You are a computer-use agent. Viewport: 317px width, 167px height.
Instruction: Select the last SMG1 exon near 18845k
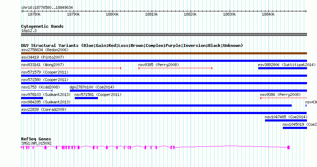289,147
